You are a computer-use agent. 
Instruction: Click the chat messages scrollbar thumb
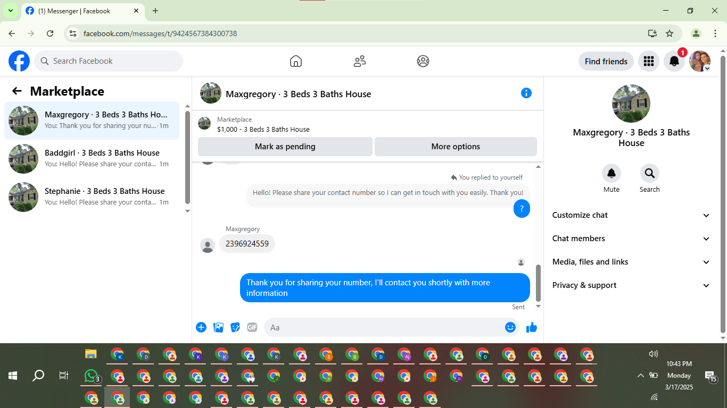(x=538, y=283)
